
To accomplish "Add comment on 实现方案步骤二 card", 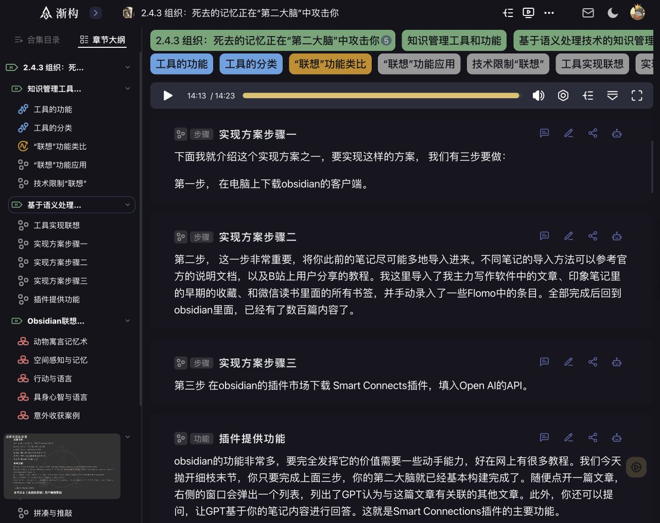I will (x=544, y=236).
